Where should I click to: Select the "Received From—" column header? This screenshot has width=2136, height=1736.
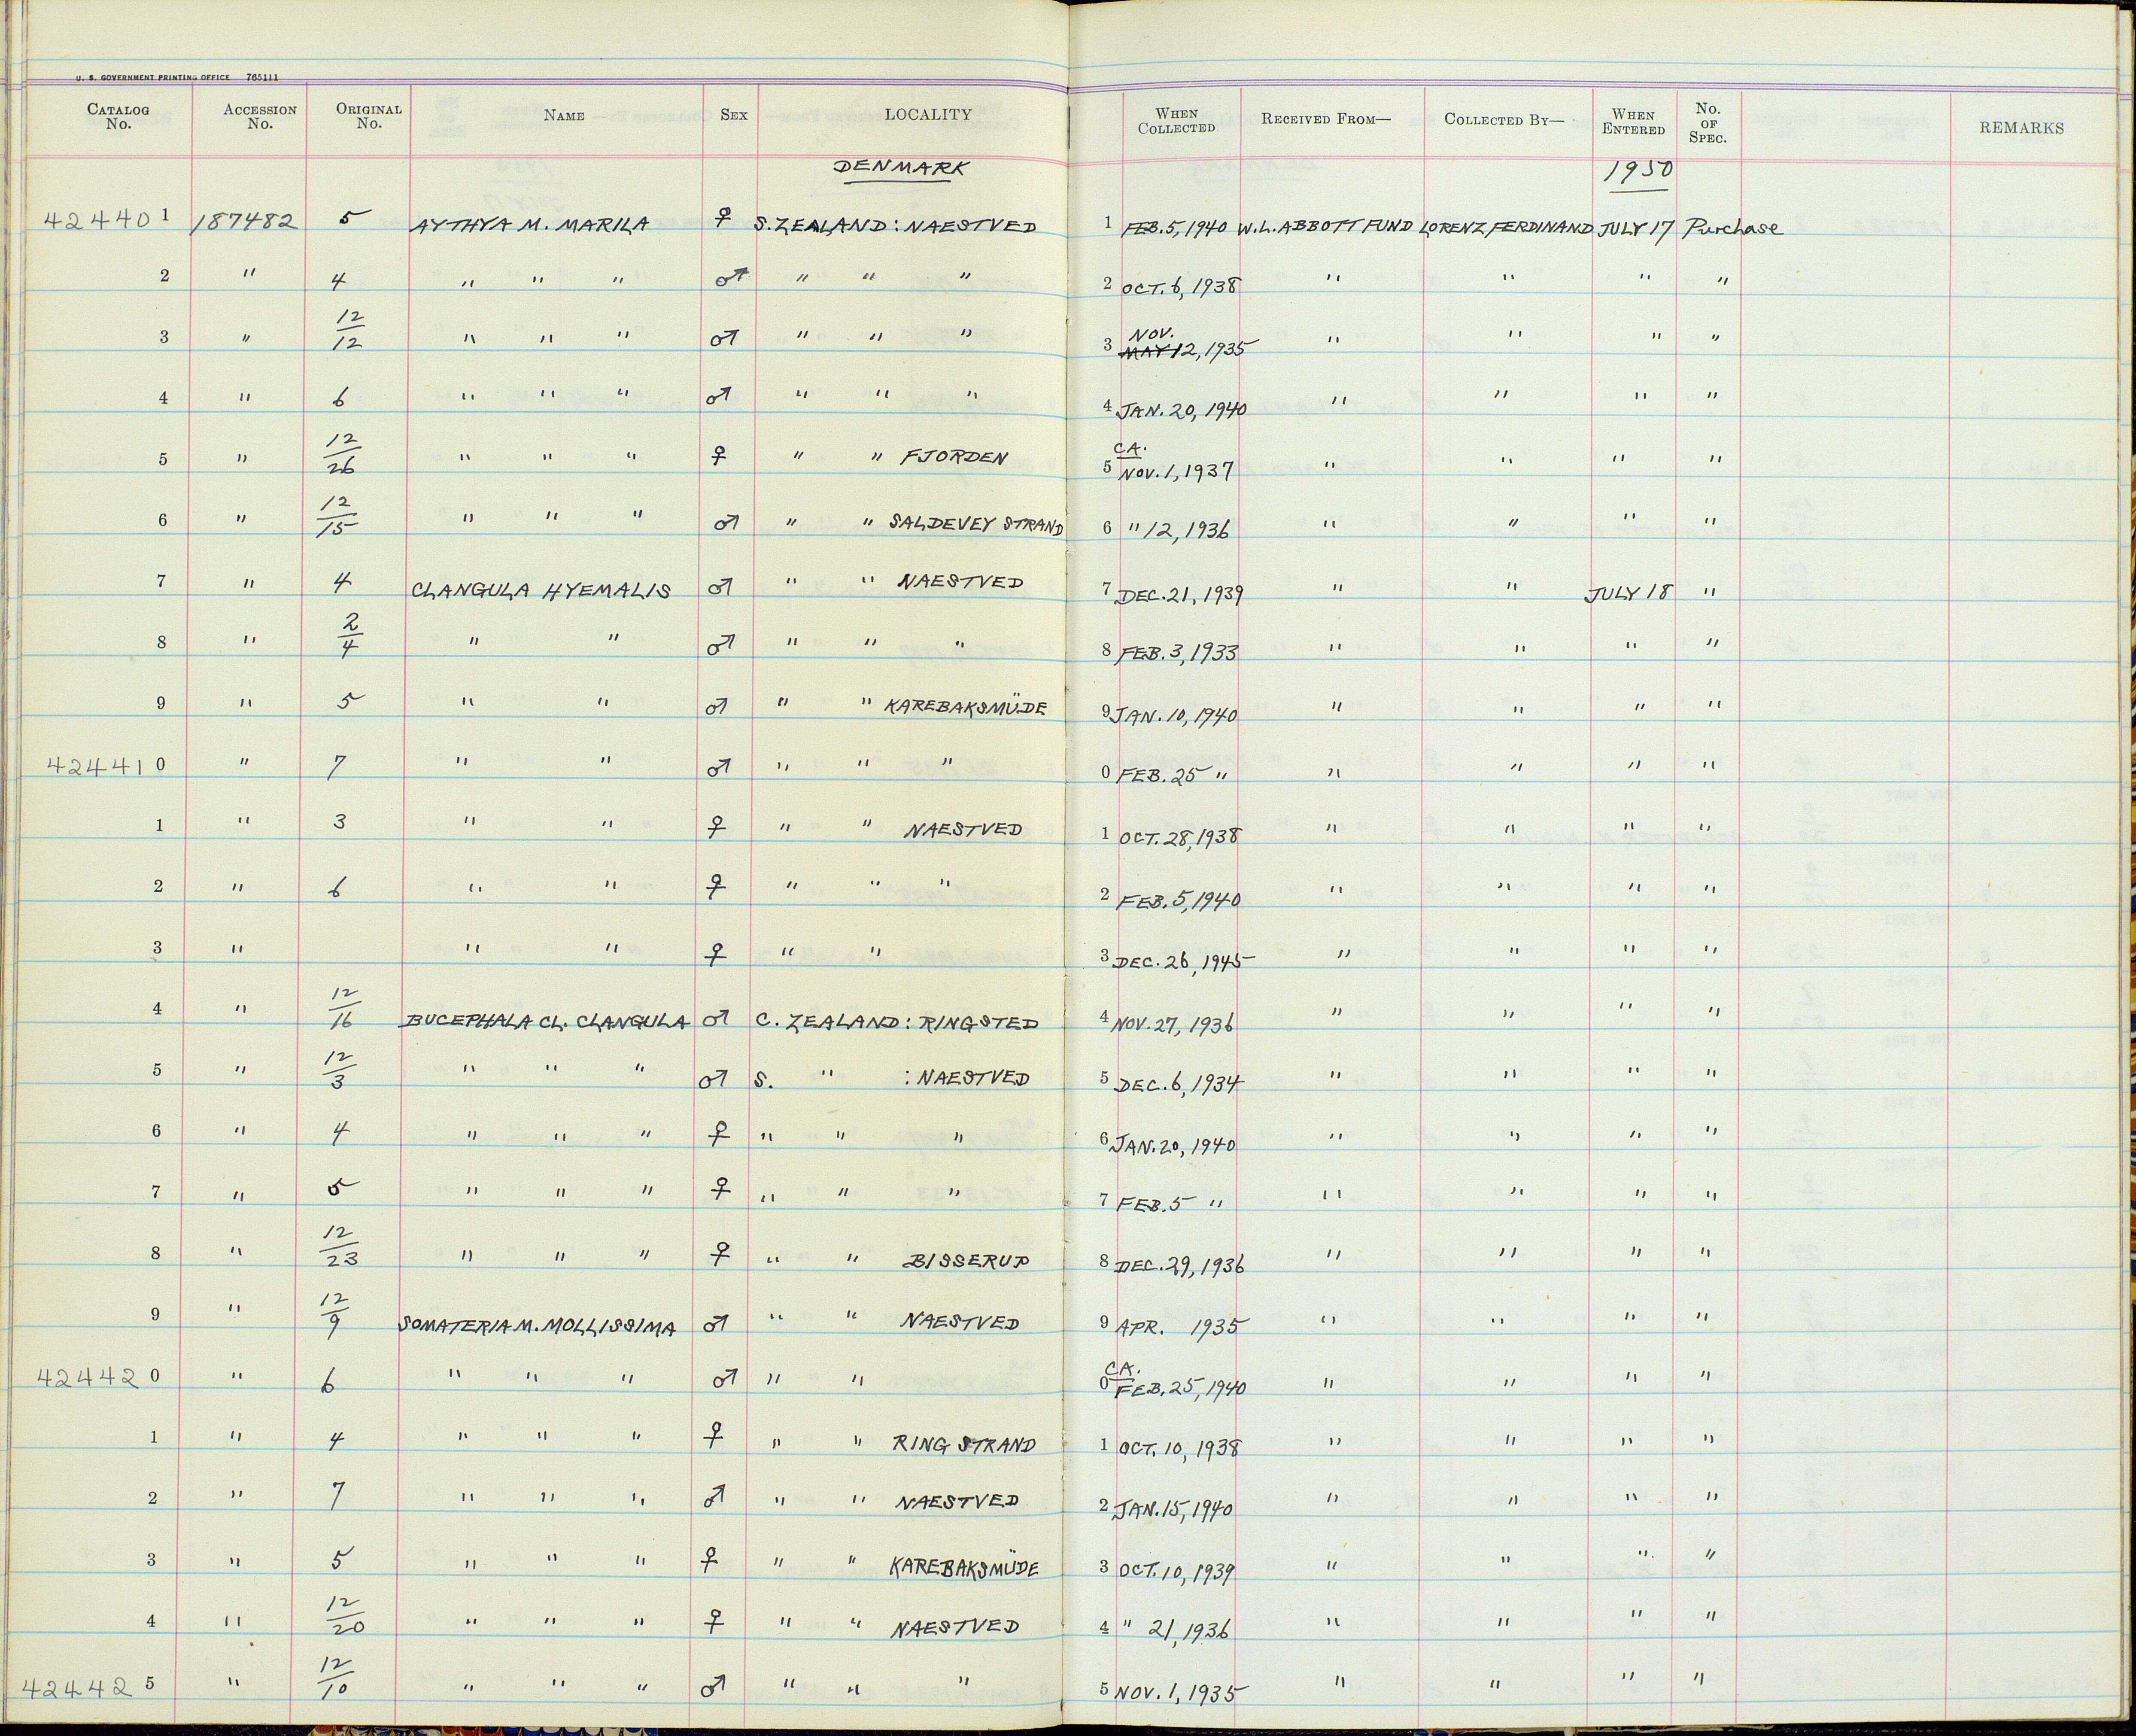tap(1326, 119)
